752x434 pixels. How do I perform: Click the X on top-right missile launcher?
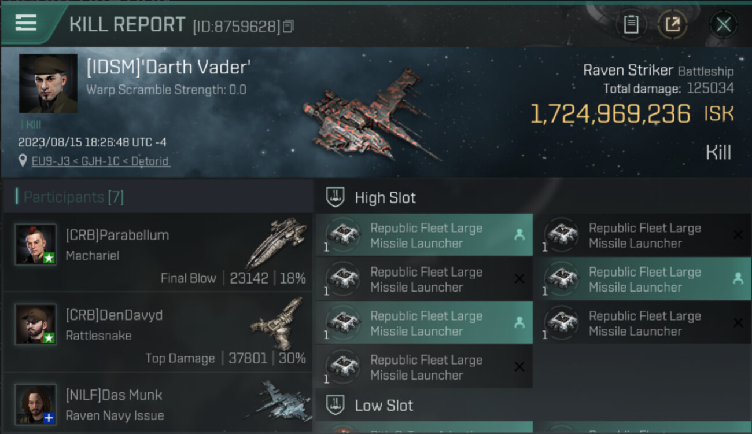(738, 234)
